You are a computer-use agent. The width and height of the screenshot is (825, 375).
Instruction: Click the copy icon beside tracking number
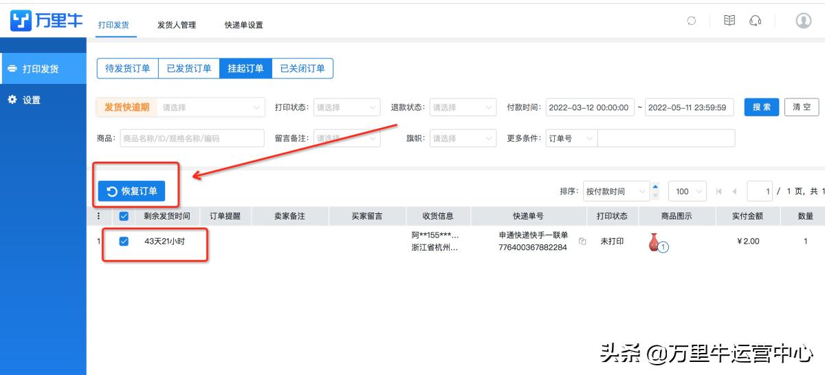point(582,242)
